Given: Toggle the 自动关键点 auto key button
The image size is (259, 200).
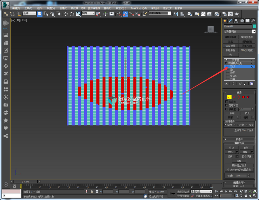Looking at the screenshot, I should point(183,192).
